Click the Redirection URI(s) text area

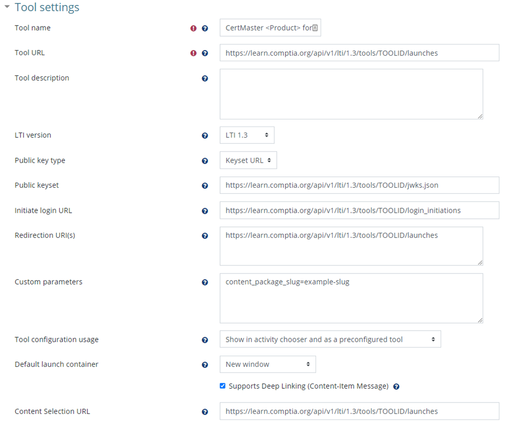coord(351,246)
